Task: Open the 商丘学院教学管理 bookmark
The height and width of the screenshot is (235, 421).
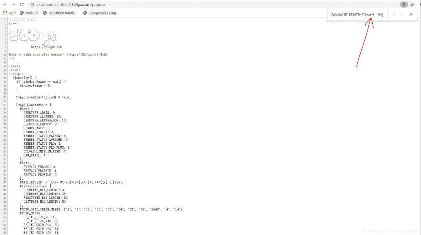Action: click(x=60, y=13)
